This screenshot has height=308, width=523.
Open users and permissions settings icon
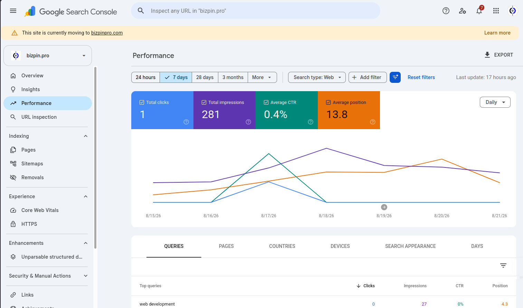463,11
